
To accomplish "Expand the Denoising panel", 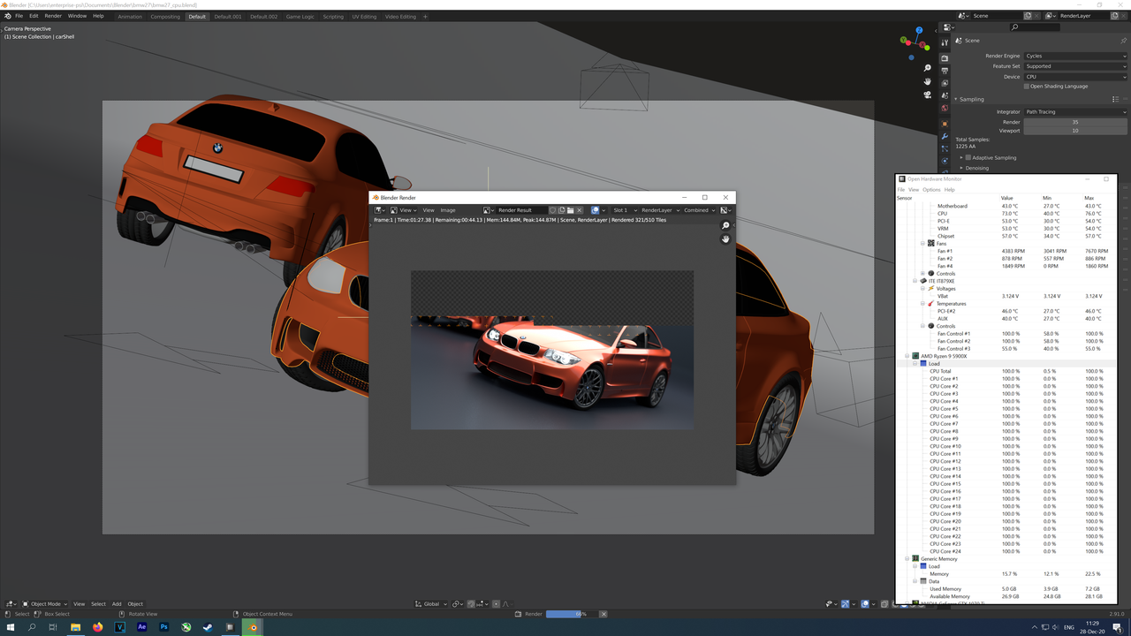I will [961, 168].
